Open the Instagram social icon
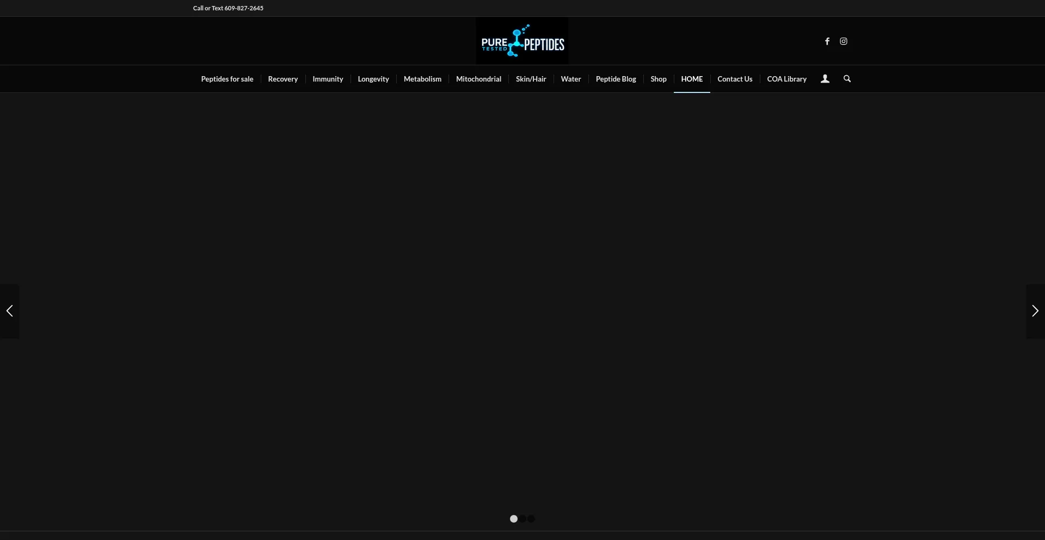 843,41
